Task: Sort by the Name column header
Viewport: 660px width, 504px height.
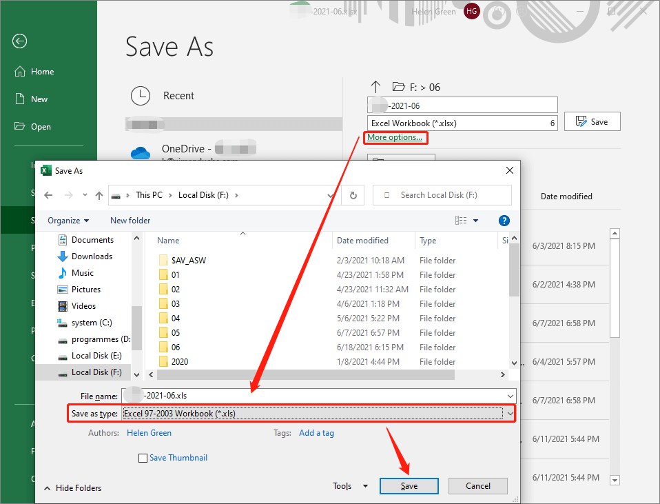Action: tap(168, 241)
